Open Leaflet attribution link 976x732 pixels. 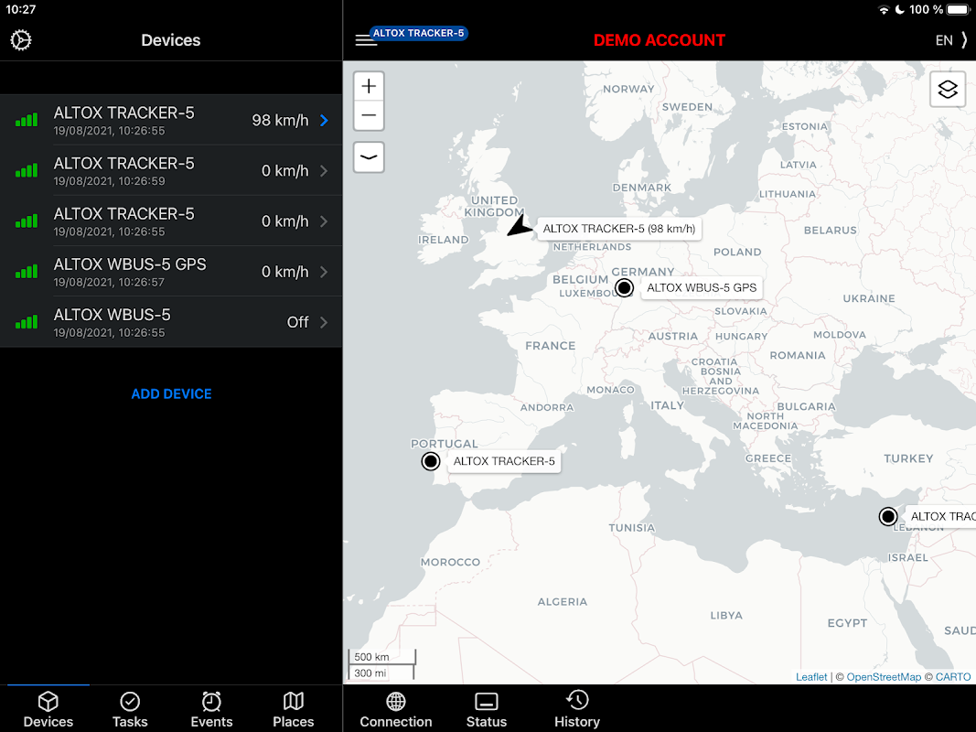[x=811, y=676]
